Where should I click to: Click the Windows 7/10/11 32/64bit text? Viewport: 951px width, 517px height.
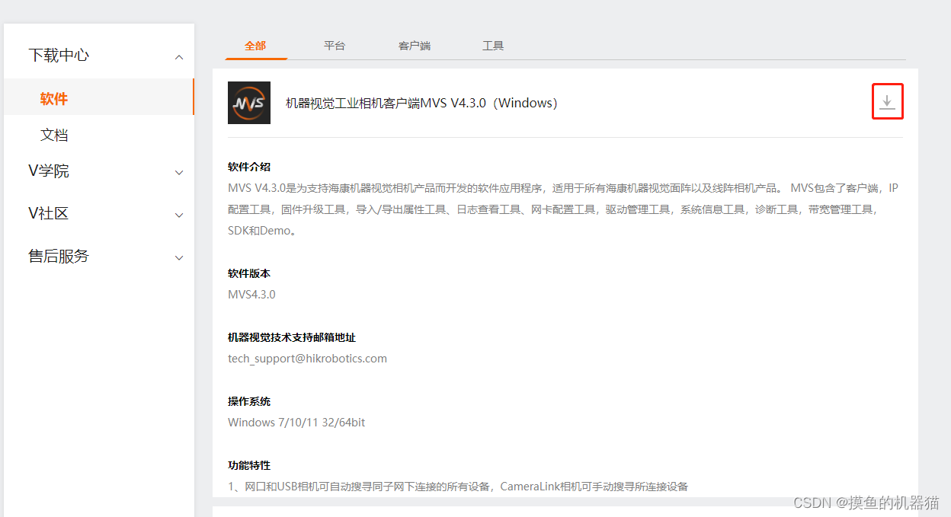[296, 422]
